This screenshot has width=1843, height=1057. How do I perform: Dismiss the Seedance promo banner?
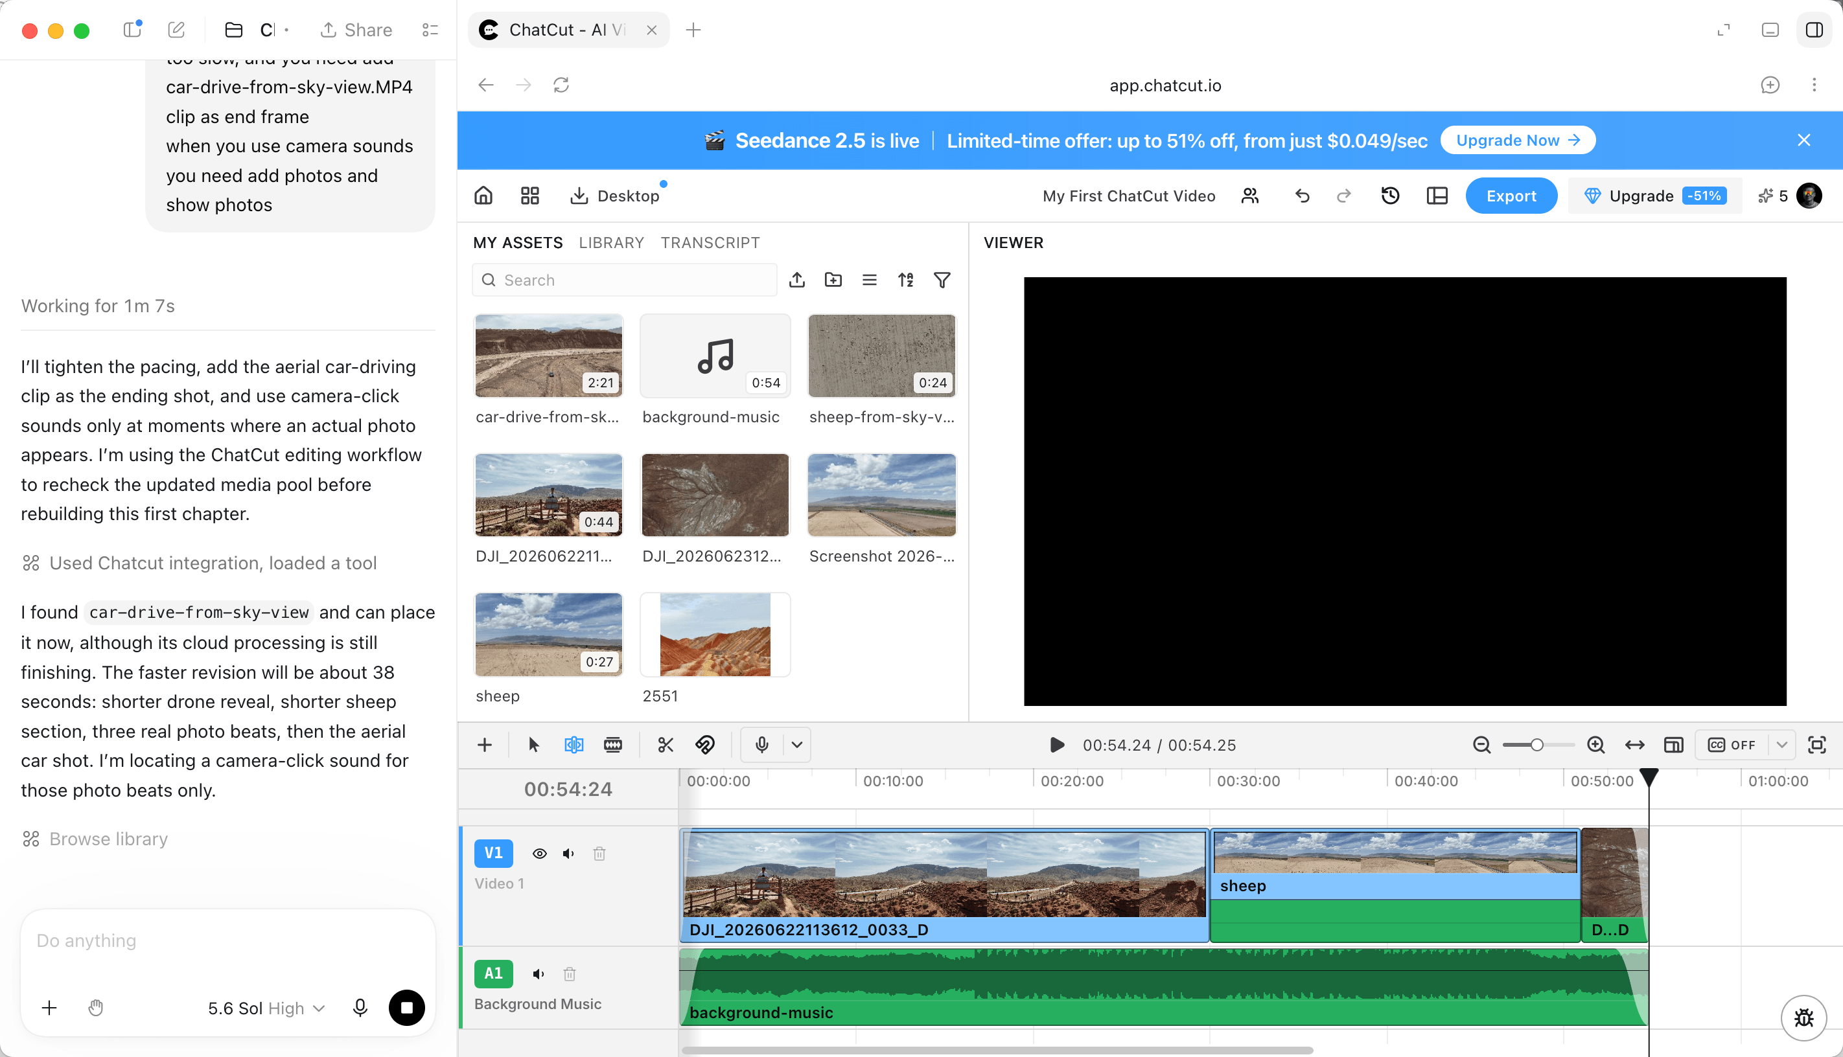coord(1803,140)
